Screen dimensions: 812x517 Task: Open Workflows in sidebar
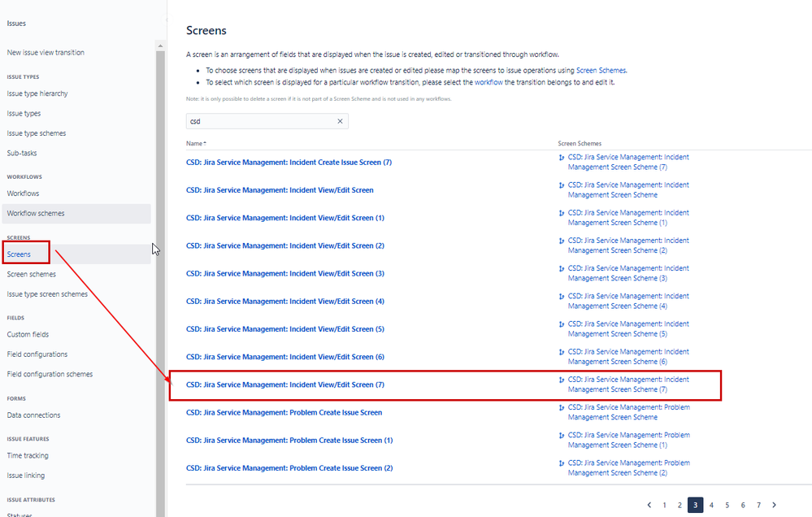click(x=23, y=193)
